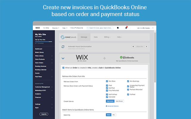191x119 pixels.
Task: Uncheck the Wix Bookings checkbox
Action: [x=128, y=81]
